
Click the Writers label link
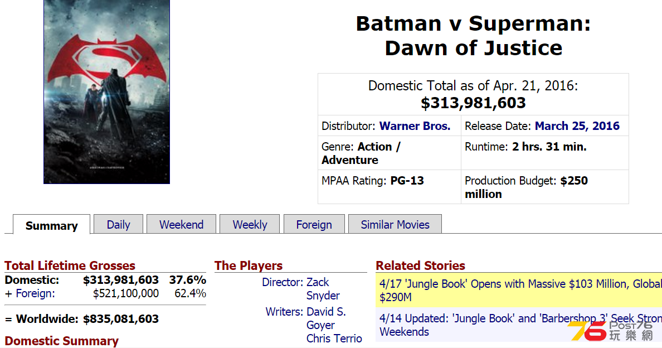tap(284, 312)
